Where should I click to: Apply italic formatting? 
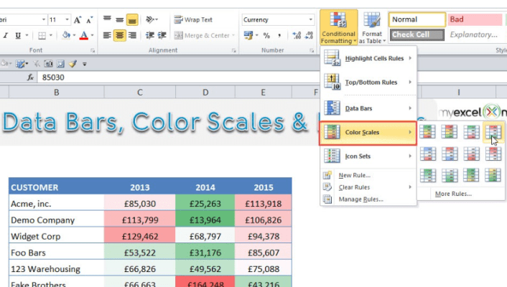[6, 35]
